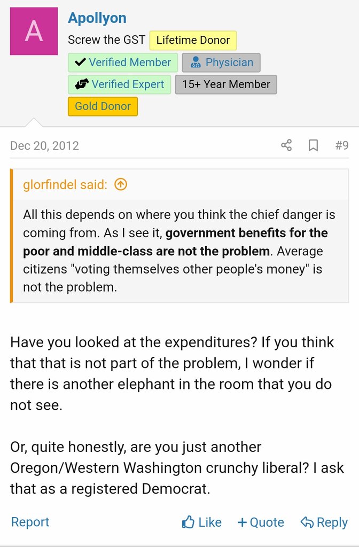Open the Apollyon username profile link

[x=97, y=18]
